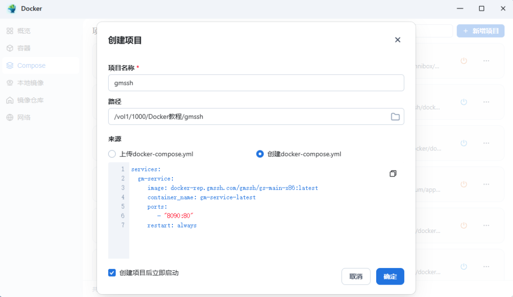Click the image: docker-rep.gmssh.com line
Screen dimensions: 513x297
233,188
